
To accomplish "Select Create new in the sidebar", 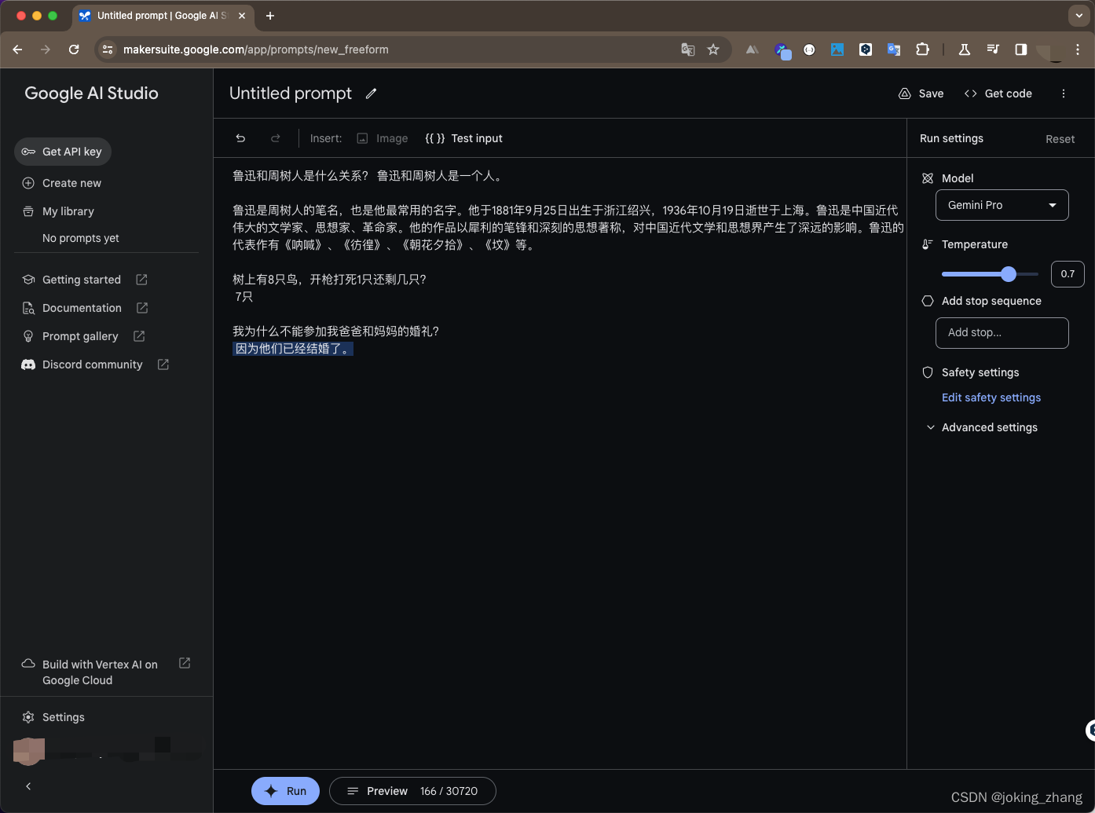I will point(62,183).
